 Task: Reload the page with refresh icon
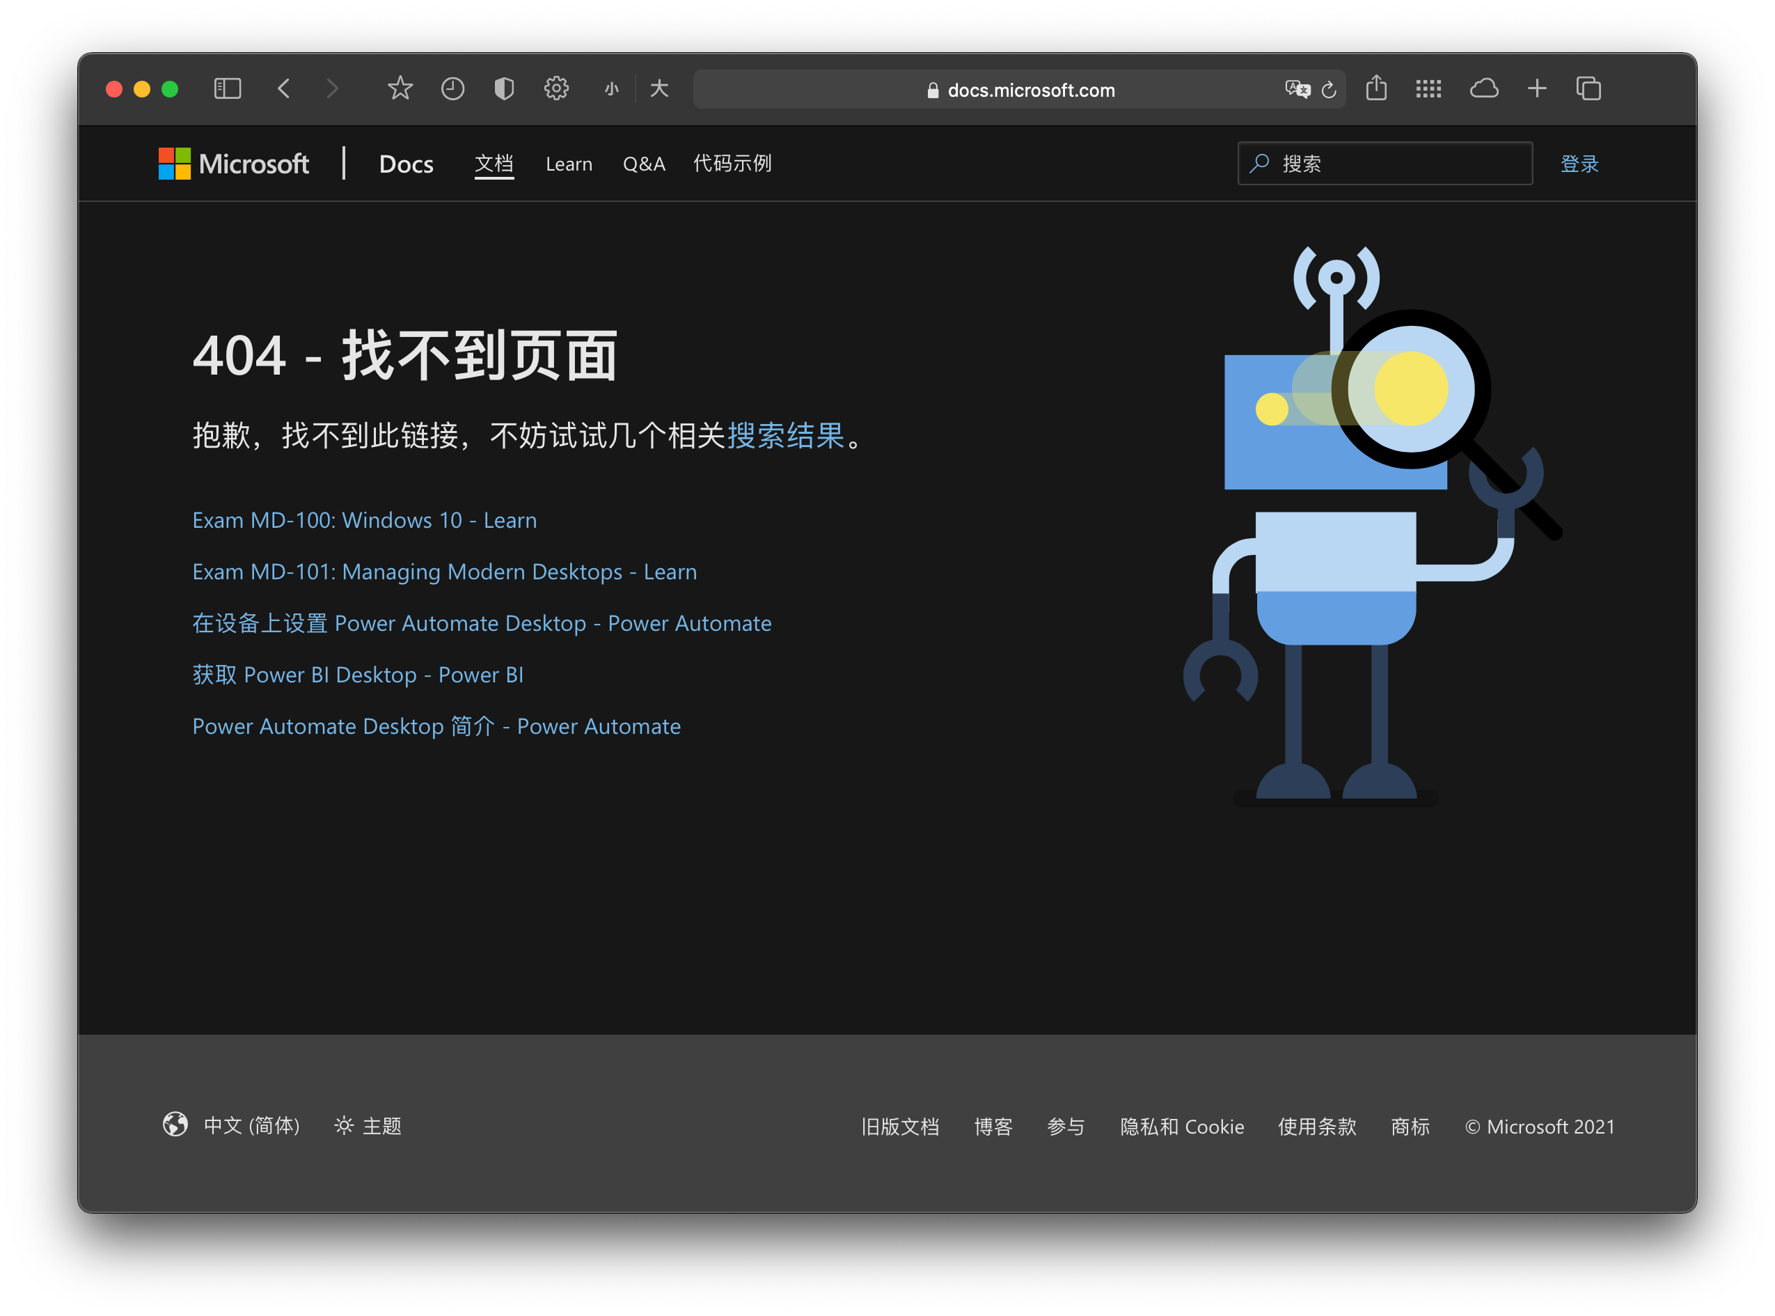1328,90
